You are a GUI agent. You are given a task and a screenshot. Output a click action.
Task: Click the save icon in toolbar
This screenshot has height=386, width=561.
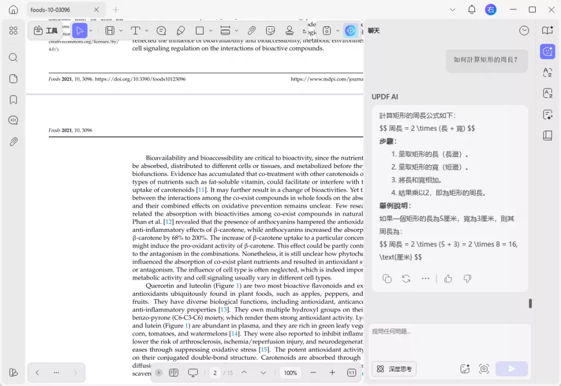coord(327,31)
